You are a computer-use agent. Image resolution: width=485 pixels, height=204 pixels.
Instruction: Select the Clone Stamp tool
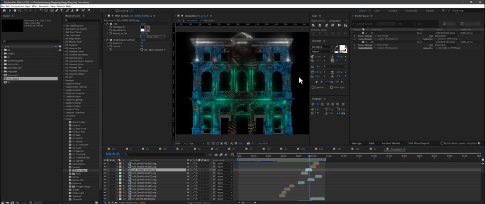[72, 10]
